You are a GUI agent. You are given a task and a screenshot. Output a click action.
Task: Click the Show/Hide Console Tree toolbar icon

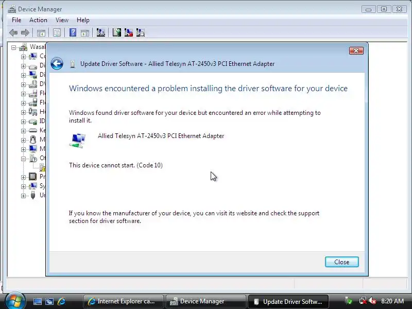tap(41, 33)
